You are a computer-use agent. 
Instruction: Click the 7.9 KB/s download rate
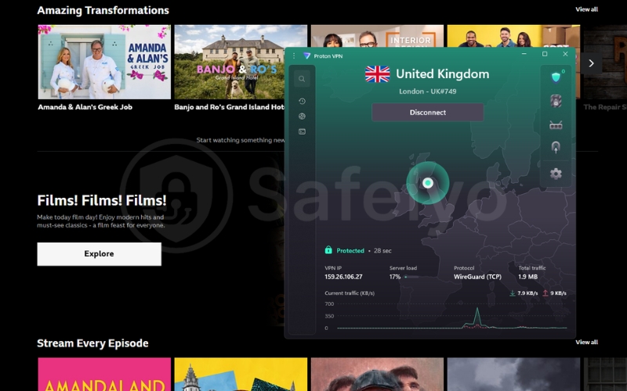pos(527,292)
